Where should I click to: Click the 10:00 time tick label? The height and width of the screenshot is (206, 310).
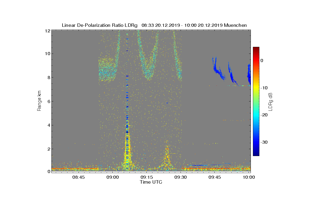pos(249,177)
